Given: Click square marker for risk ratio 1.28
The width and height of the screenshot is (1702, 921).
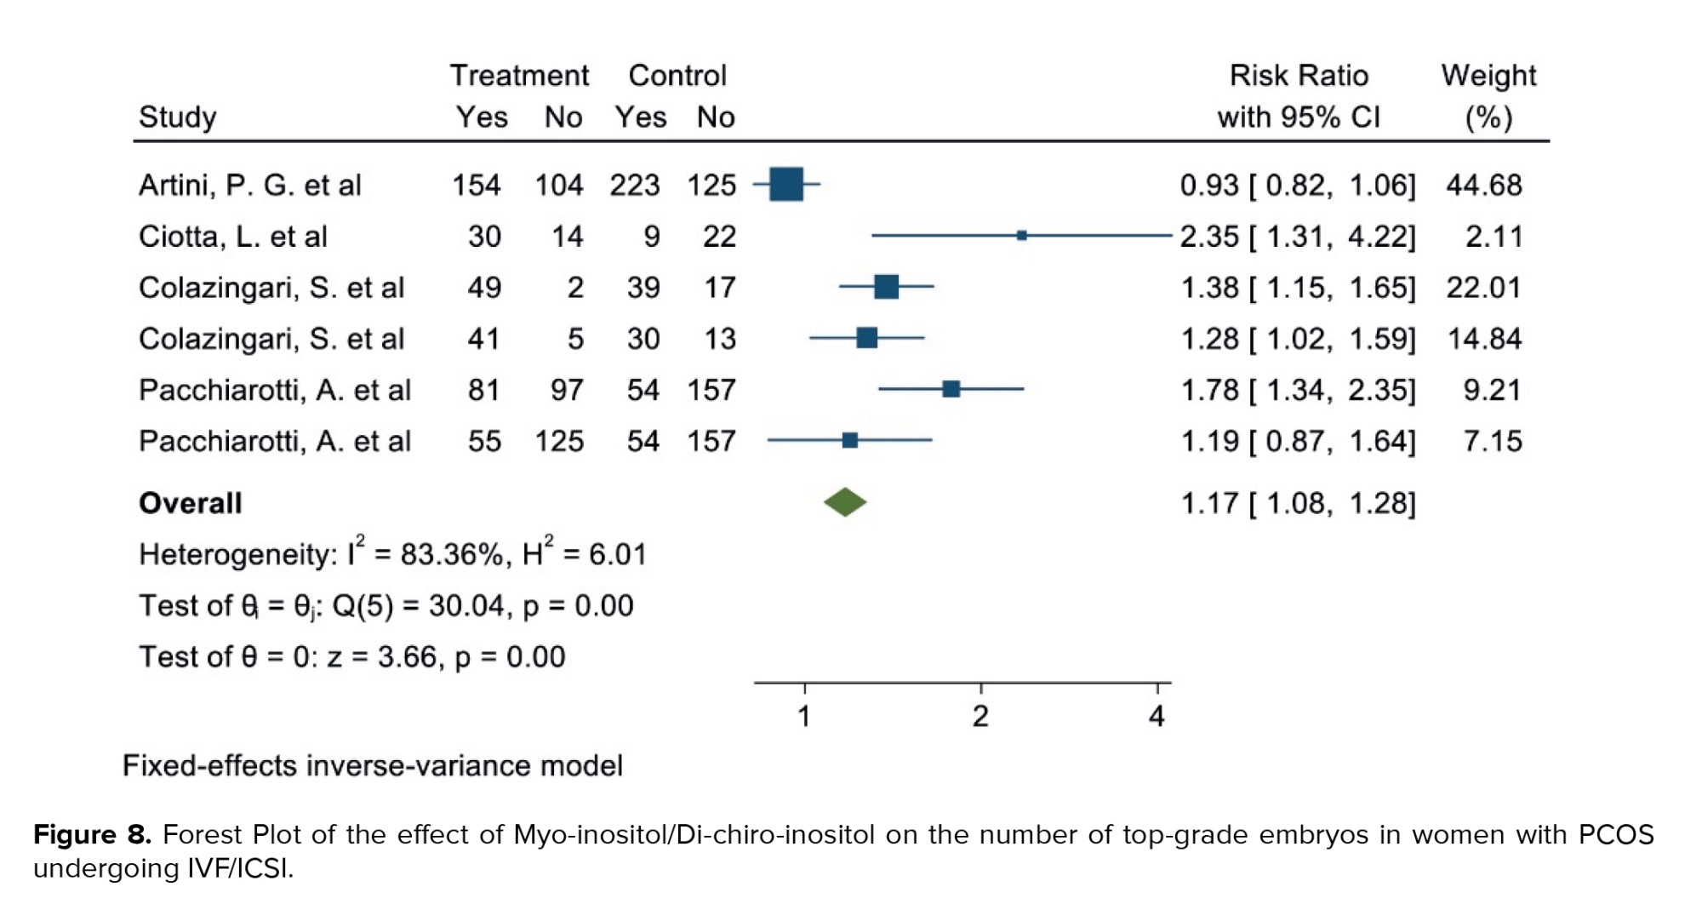Looking at the screenshot, I should [x=866, y=338].
